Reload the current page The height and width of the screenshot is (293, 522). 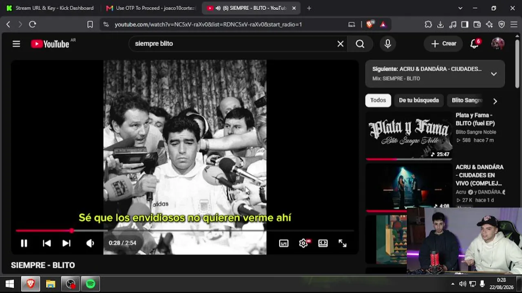(33, 24)
